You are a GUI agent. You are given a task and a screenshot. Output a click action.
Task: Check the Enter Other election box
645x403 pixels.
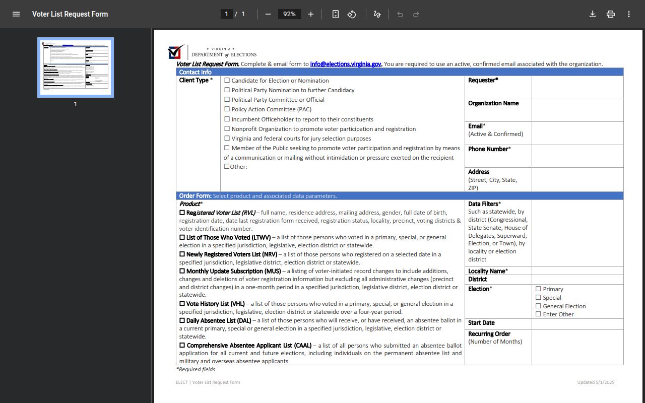[538, 314]
